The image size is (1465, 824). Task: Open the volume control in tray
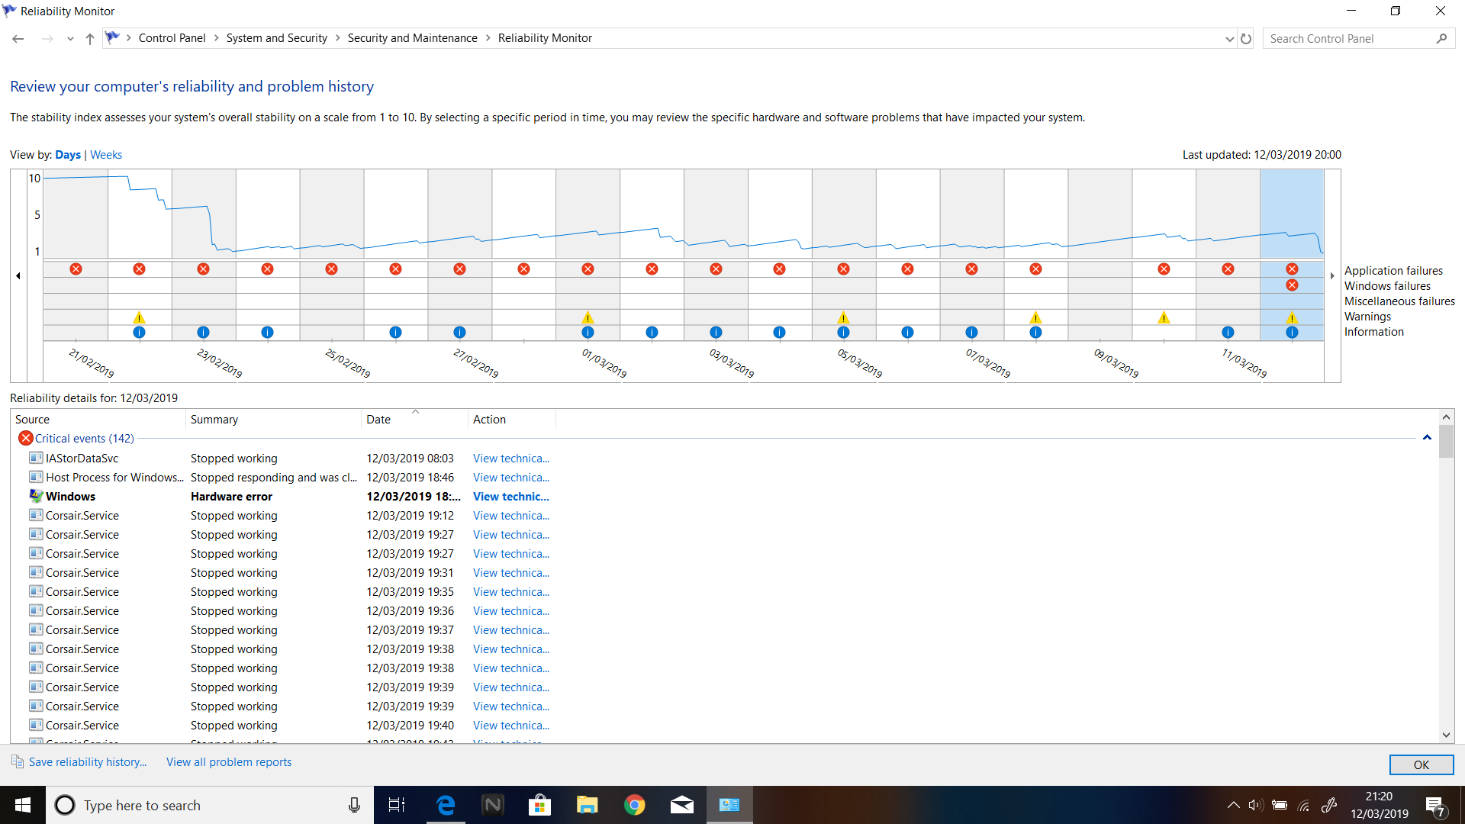1256,805
